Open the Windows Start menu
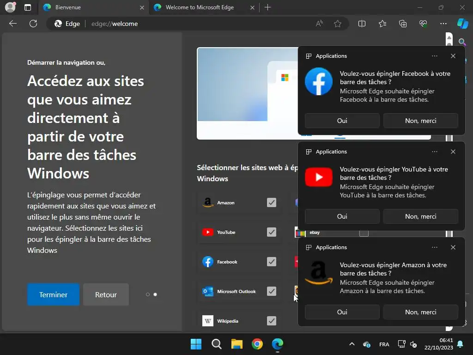This screenshot has width=473, height=355. 196,344
